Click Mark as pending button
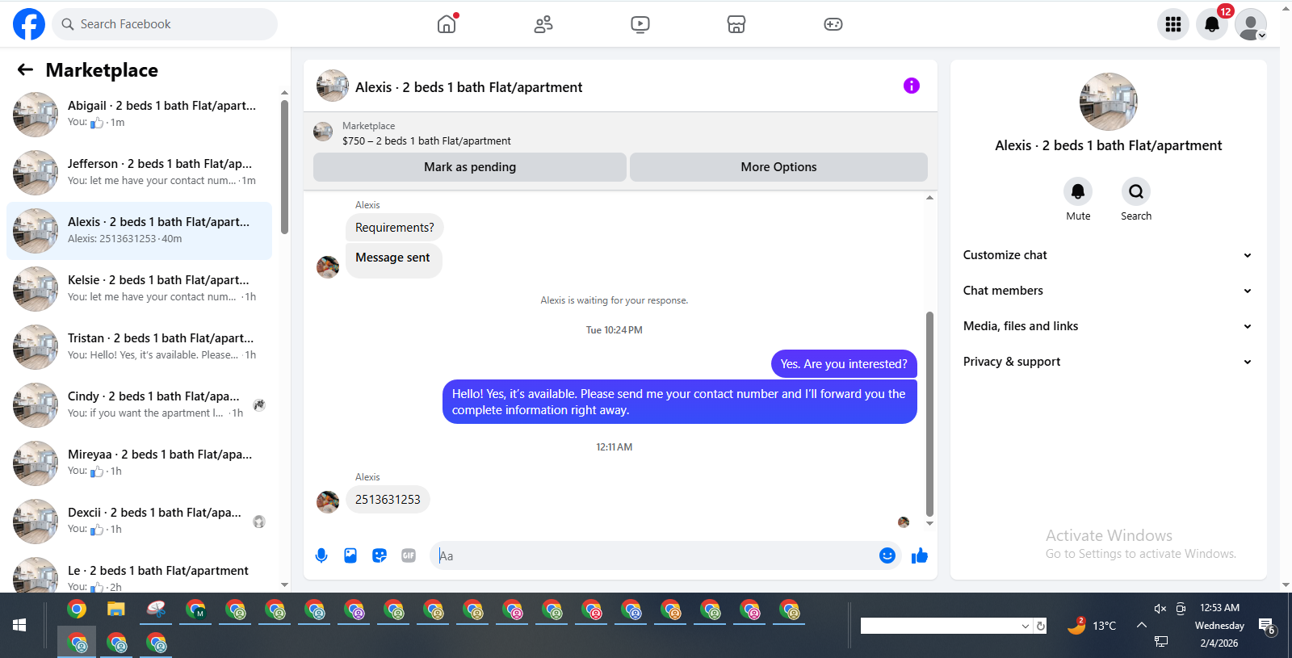The width and height of the screenshot is (1292, 658). click(470, 167)
